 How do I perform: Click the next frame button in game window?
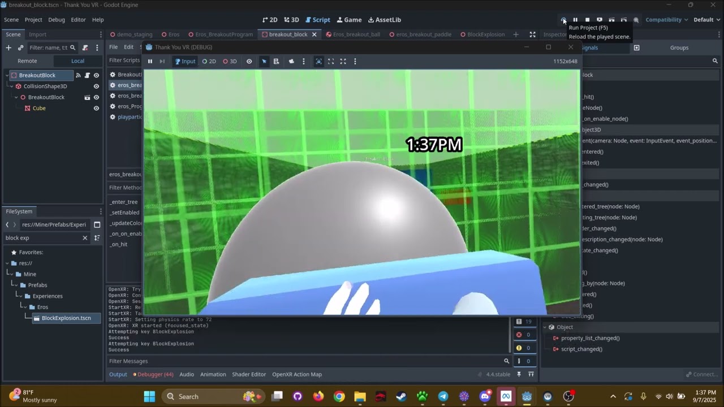click(x=162, y=62)
